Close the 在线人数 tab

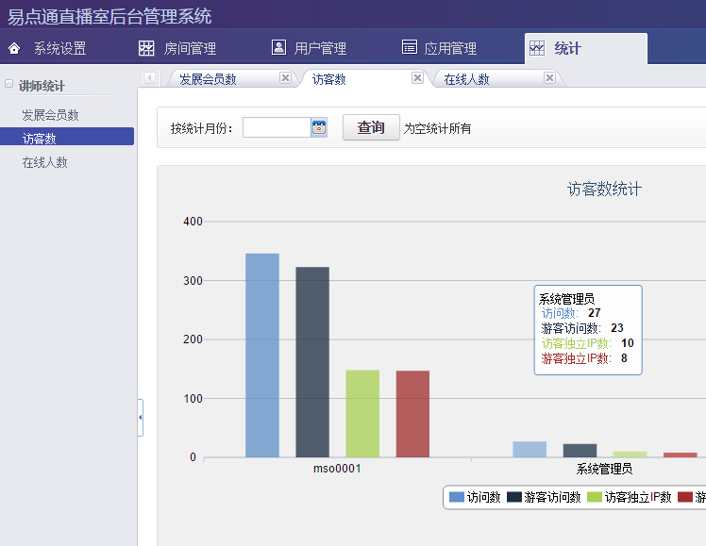click(x=549, y=78)
